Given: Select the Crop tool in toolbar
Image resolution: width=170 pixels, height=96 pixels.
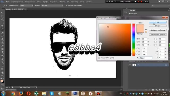Looking at the screenshot, I should coord(2,26).
